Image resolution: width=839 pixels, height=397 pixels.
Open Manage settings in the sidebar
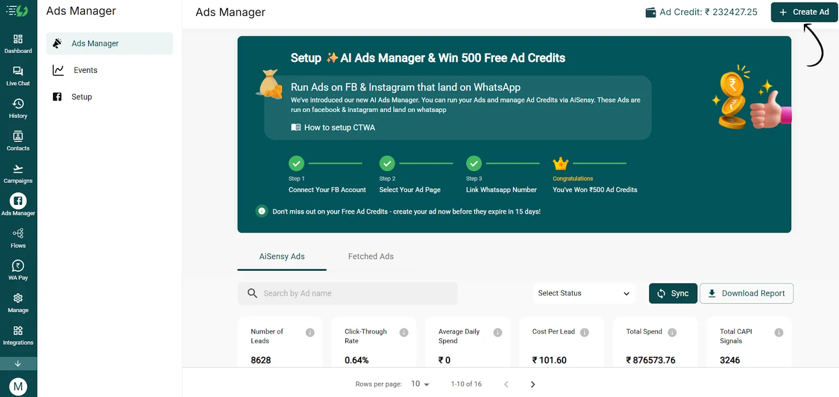point(18,303)
